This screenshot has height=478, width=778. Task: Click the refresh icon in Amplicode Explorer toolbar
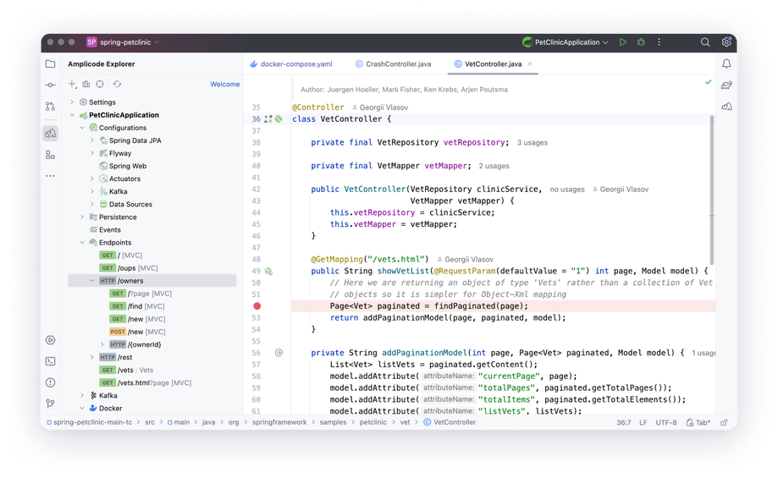point(117,85)
